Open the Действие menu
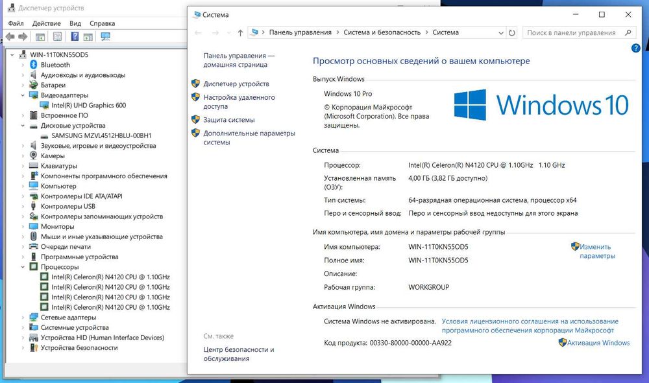Screen dimensions: 649x383 click(46, 23)
